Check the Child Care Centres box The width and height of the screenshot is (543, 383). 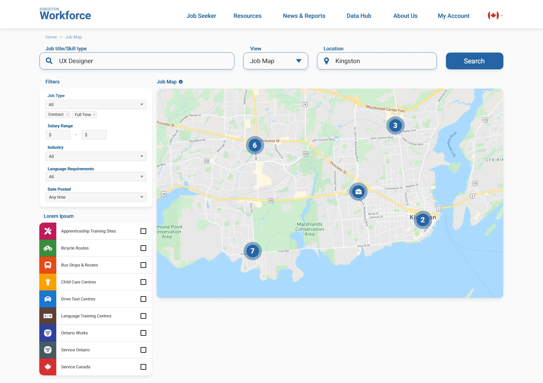coord(143,282)
